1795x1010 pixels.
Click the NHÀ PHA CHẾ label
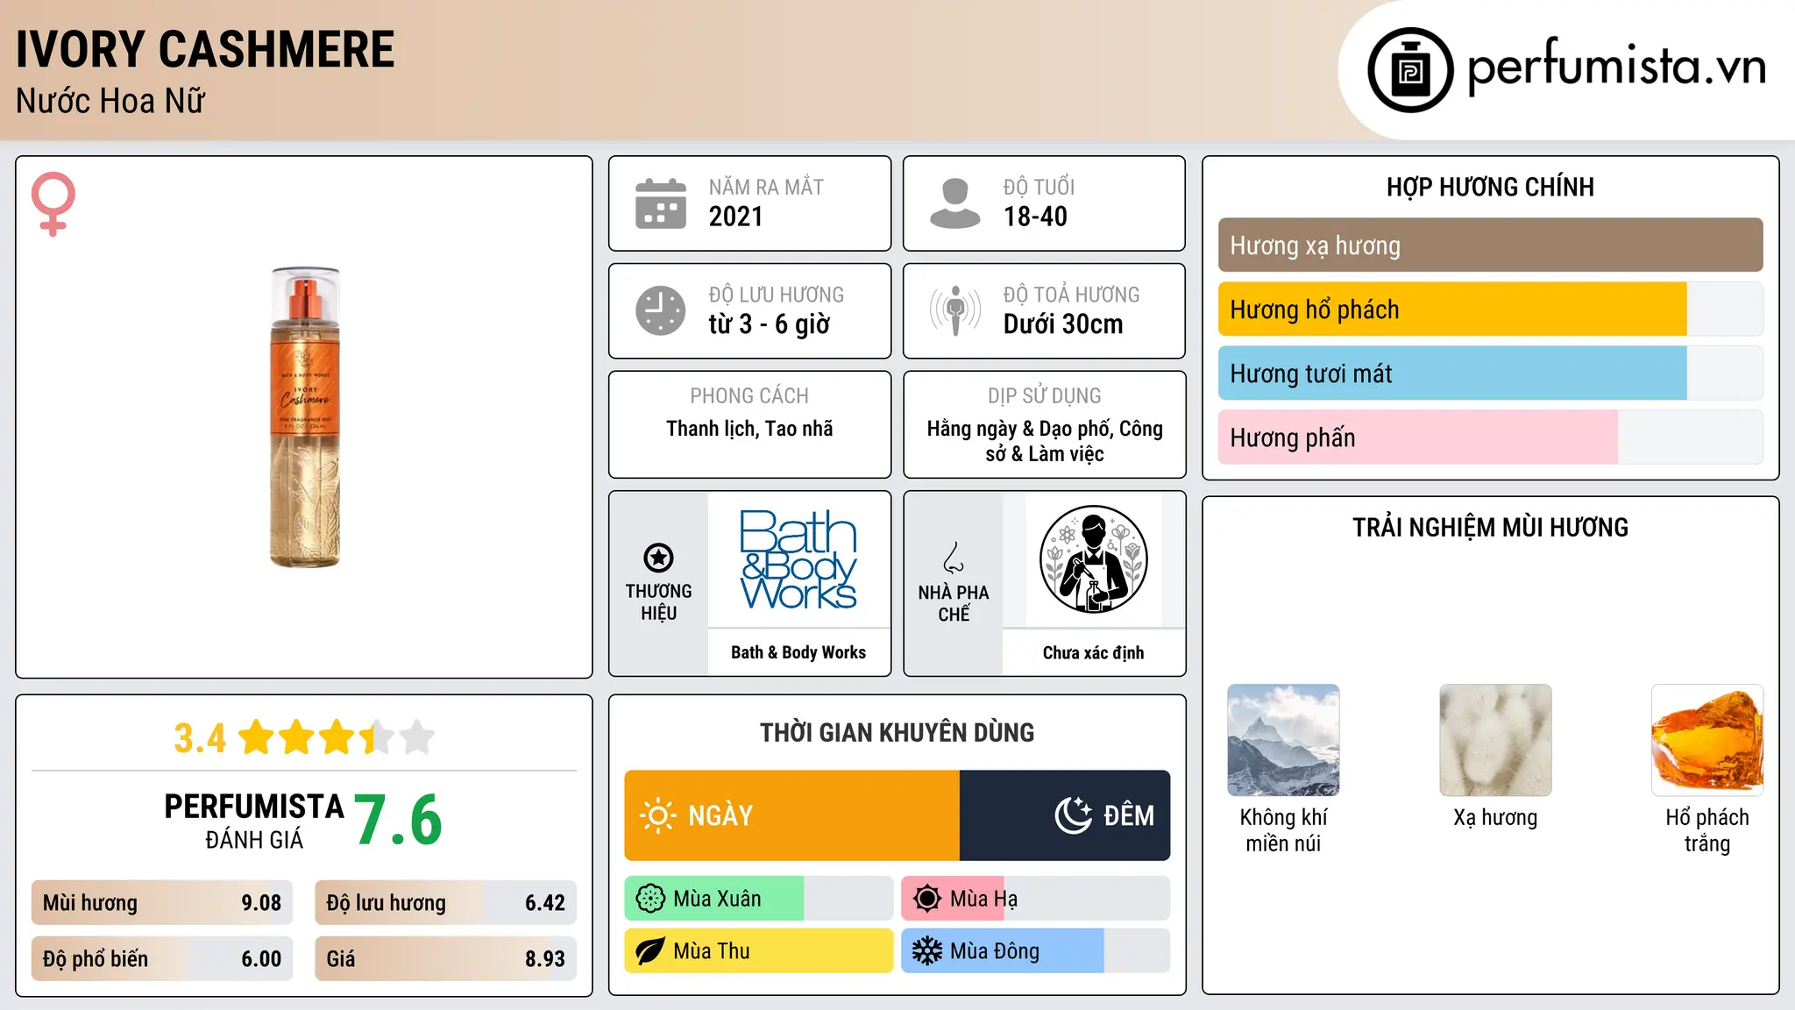pos(954,603)
